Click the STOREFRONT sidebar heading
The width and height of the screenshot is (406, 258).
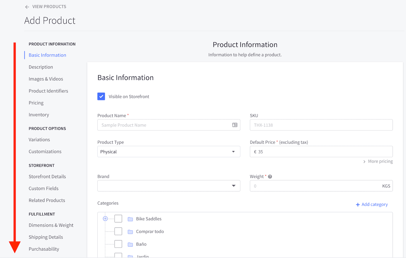(x=41, y=165)
